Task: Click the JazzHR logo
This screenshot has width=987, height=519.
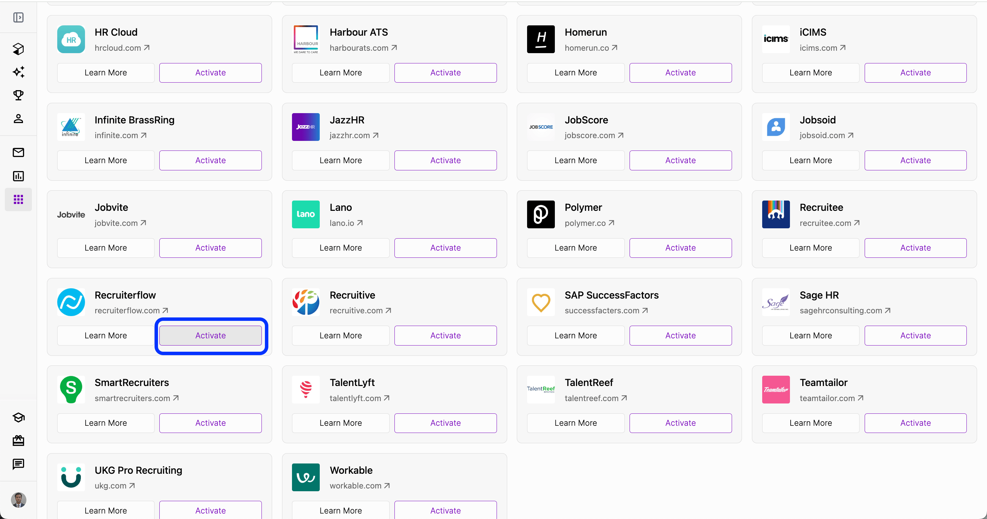Action: [x=306, y=127]
